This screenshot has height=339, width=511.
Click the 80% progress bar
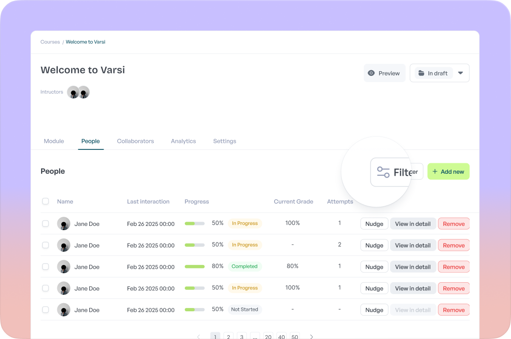tap(194, 266)
